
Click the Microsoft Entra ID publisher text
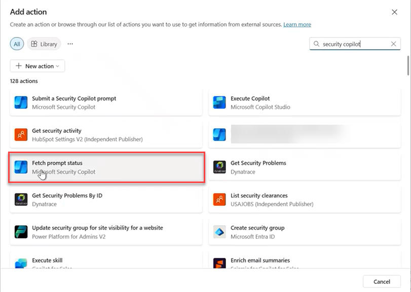coord(253,236)
